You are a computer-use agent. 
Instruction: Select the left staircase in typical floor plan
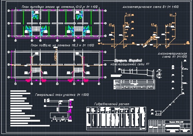36,29
